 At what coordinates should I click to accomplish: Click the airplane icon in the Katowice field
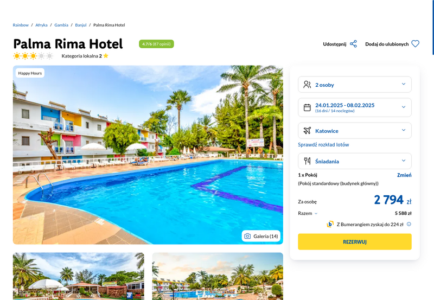coord(307,131)
